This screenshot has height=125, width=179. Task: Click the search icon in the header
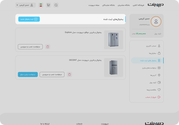click(x=56, y=5)
